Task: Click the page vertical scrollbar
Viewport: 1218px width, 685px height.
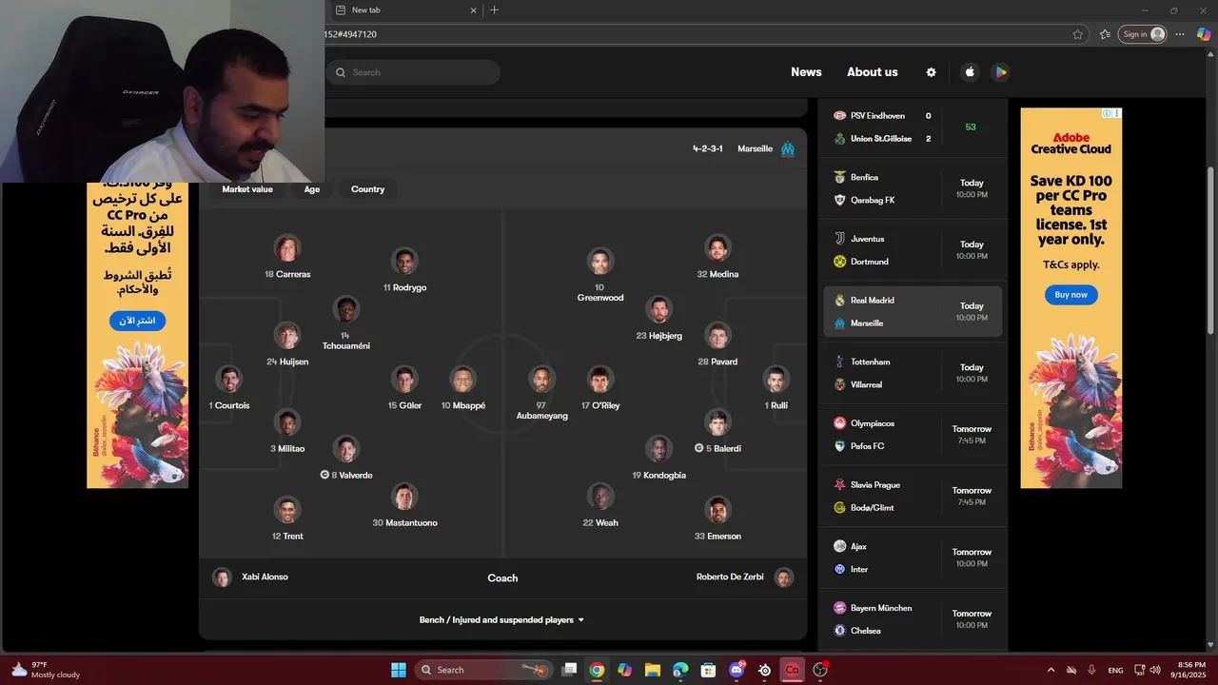Action: [1210, 249]
